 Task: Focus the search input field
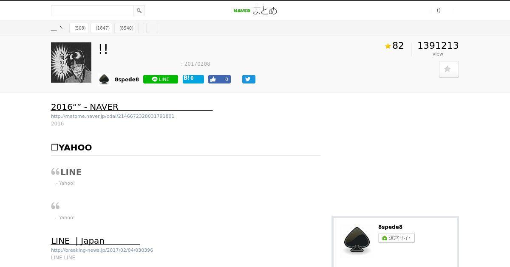coord(92,11)
